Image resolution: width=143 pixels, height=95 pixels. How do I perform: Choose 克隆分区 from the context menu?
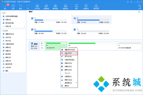pos(69,63)
